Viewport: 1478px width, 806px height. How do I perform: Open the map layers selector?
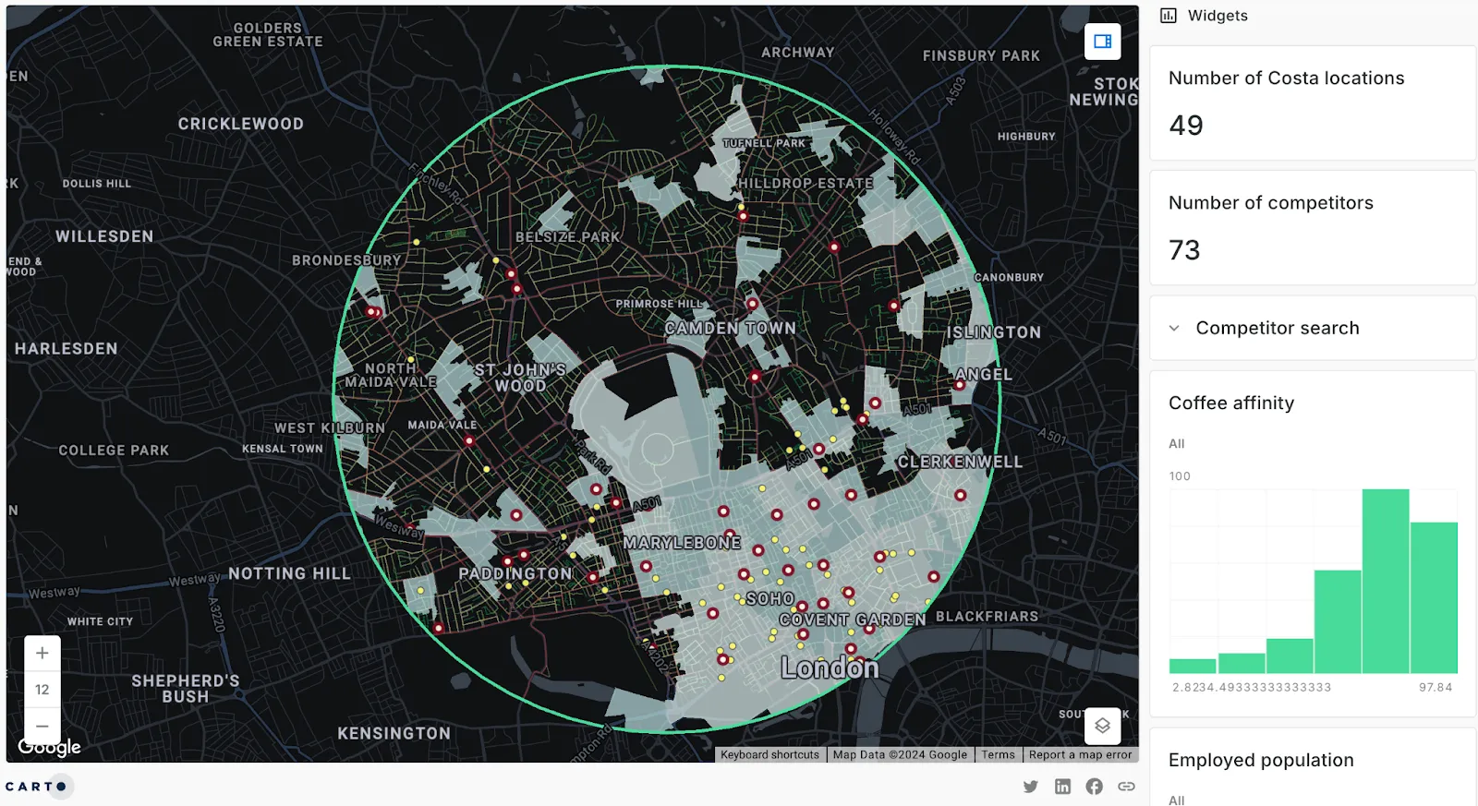(1102, 726)
